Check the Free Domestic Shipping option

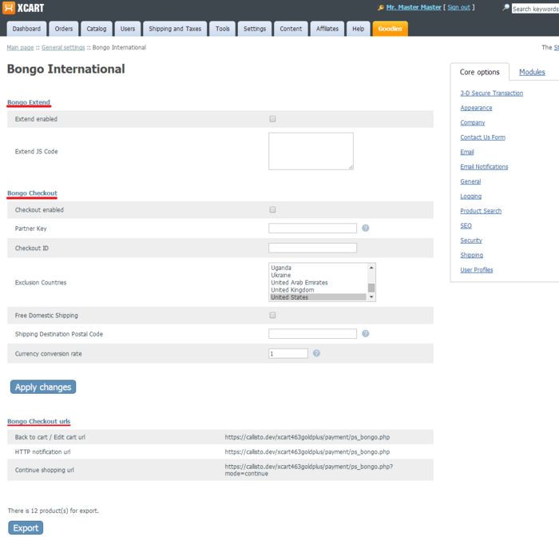click(x=272, y=316)
